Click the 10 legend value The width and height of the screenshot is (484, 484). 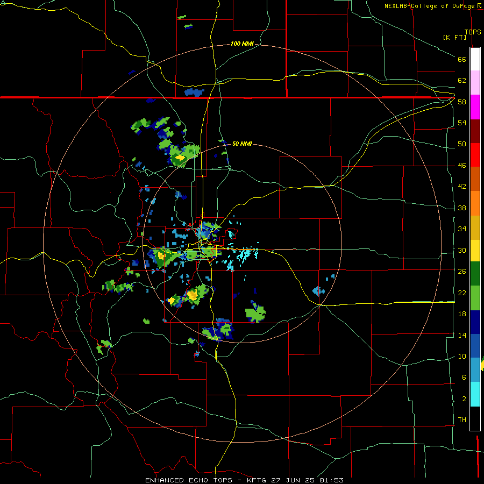click(x=462, y=356)
